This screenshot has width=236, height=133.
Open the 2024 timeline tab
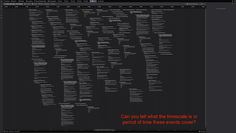(79, 1)
